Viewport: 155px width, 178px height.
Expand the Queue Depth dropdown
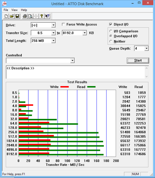pos(146,49)
